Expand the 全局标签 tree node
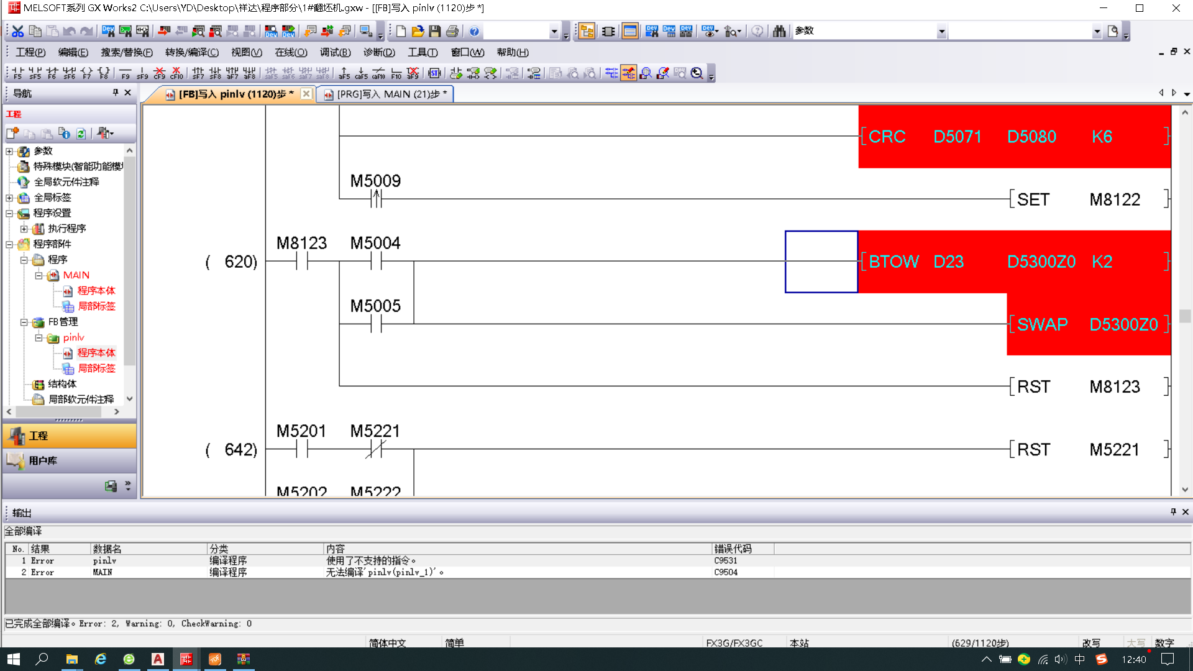 click(9, 198)
